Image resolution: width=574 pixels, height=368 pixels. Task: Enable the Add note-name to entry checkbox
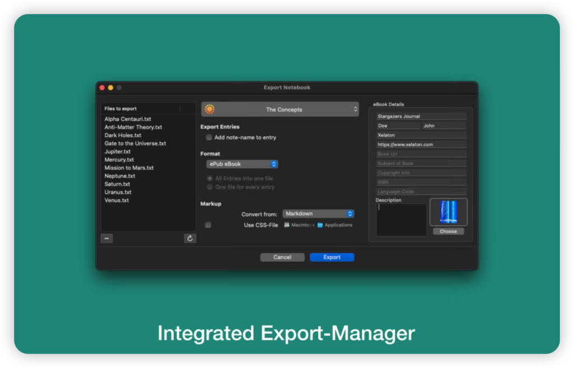pos(208,137)
